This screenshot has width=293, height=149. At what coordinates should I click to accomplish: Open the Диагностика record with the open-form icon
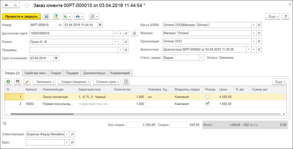(259, 50)
